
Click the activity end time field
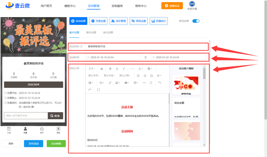178,57
